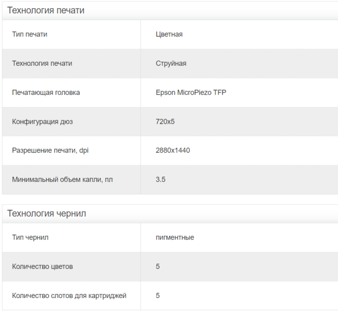Select the "3.5" droplet volume value

pyautogui.click(x=160, y=179)
